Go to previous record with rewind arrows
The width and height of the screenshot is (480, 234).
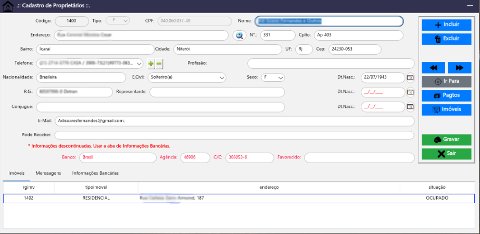click(x=437, y=68)
